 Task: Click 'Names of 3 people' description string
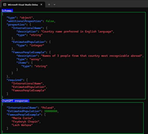91,56
